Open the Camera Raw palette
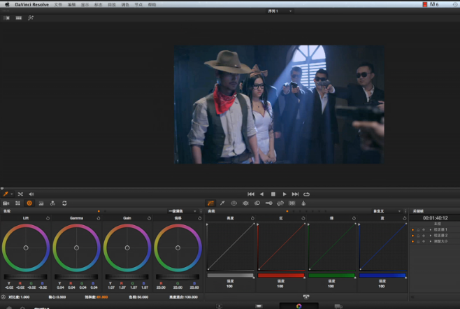 tap(6, 203)
